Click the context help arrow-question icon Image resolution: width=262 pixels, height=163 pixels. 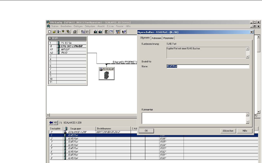tap(124, 32)
